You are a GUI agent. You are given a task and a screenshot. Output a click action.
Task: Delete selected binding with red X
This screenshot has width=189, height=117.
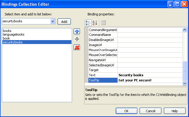[x=77, y=47]
